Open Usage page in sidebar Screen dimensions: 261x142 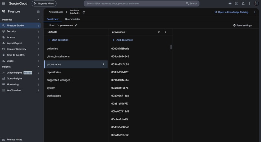click(10, 61)
